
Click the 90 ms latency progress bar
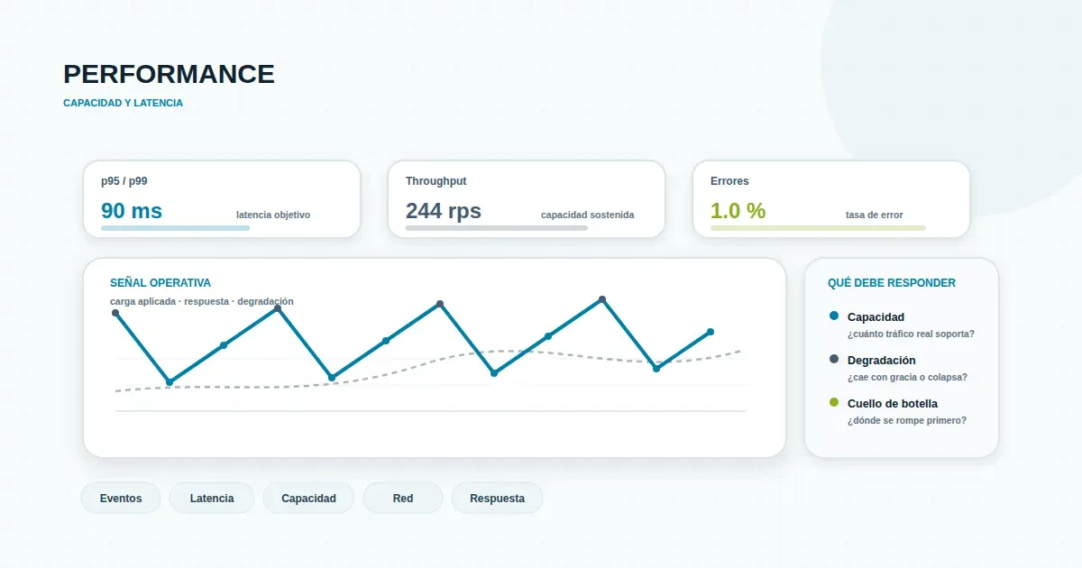175,228
